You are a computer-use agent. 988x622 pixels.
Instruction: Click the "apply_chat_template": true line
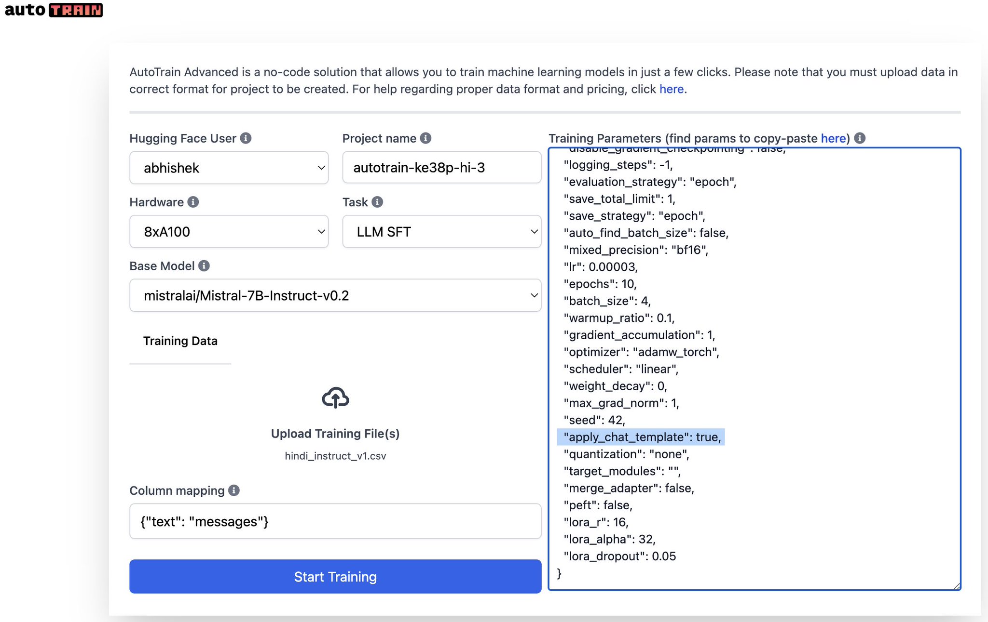tap(642, 437)
